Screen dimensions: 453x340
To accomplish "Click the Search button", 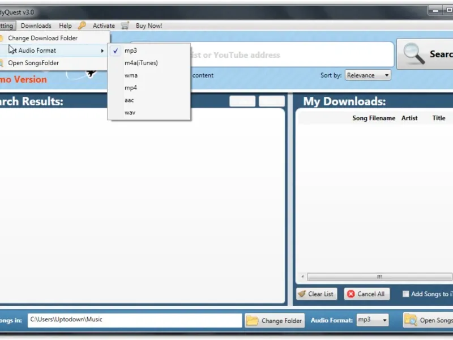I will [x=425, y=54].
